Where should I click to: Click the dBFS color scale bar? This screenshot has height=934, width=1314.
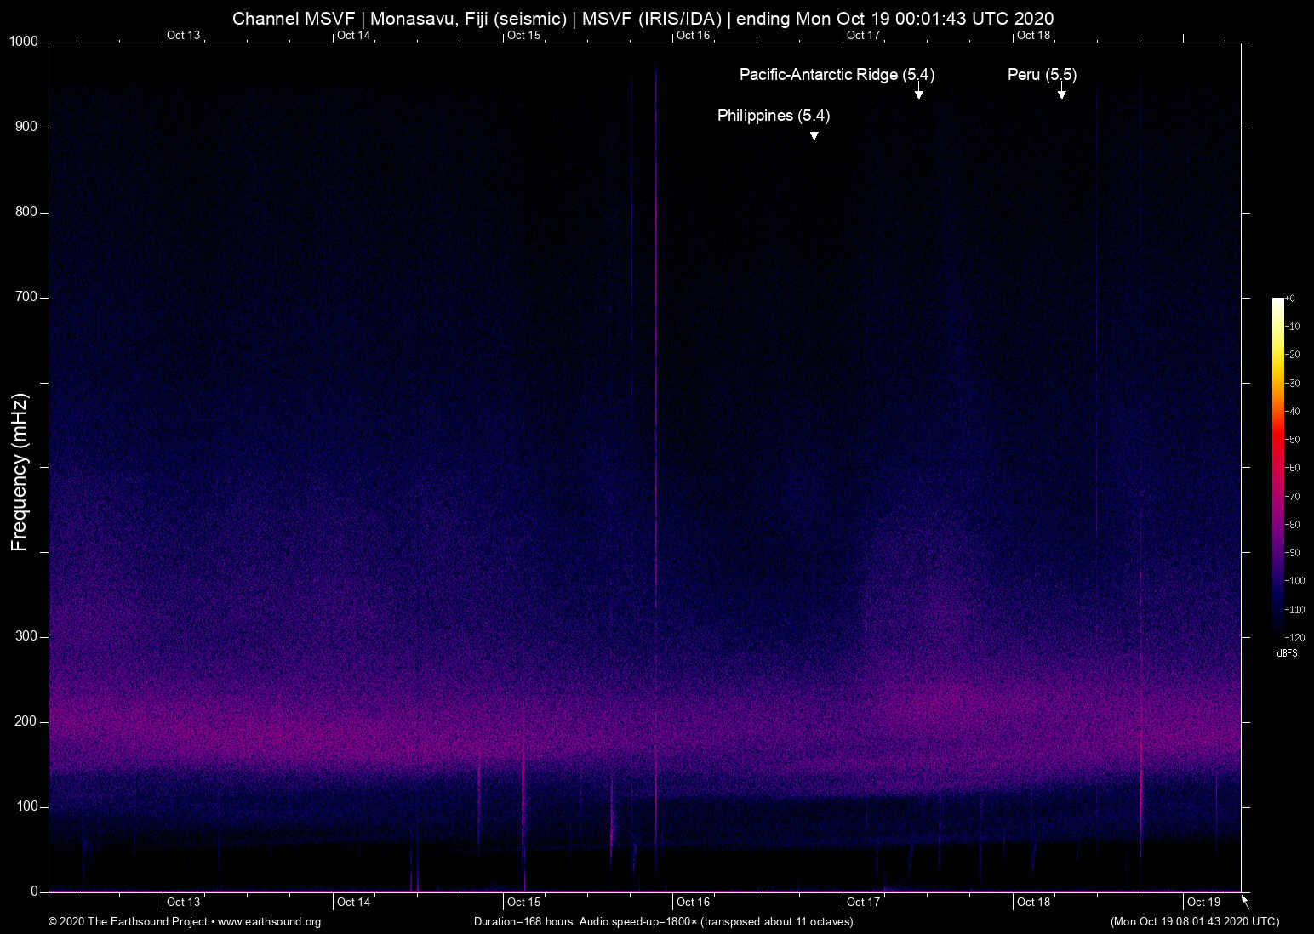tap(1277, 466)
